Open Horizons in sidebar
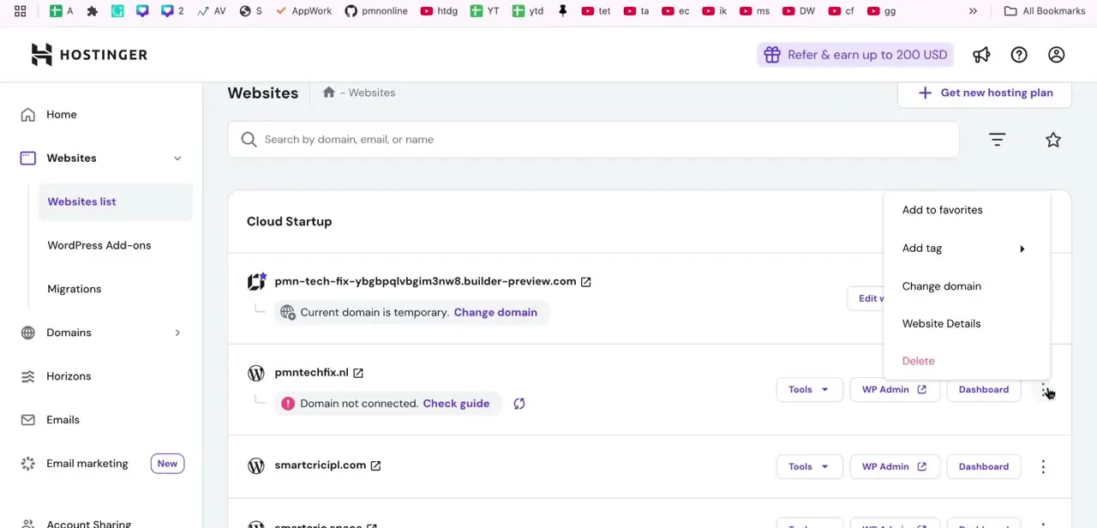Screen dimensions: 1097x528 (69, 376)
